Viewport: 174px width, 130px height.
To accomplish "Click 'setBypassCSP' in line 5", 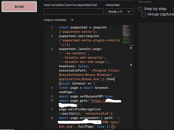I will point(91,96).
